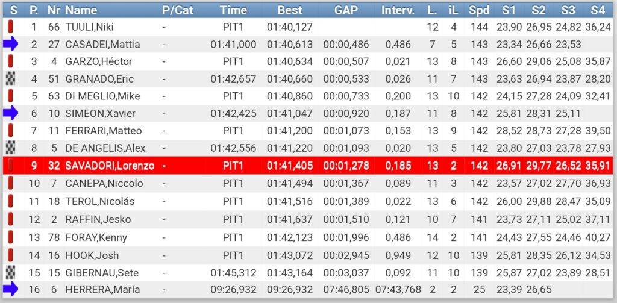The height and width of the screenshot is (303, 617).
Task: Click the Time column header
Action: [233, 10]
